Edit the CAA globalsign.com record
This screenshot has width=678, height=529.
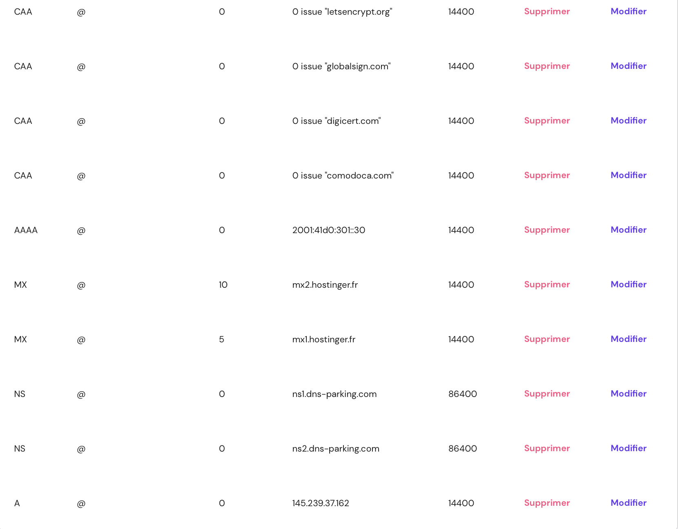pyautogui.click(x=628, y=66)
